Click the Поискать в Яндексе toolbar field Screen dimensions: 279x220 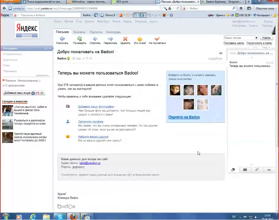click(x=50, y=15)
